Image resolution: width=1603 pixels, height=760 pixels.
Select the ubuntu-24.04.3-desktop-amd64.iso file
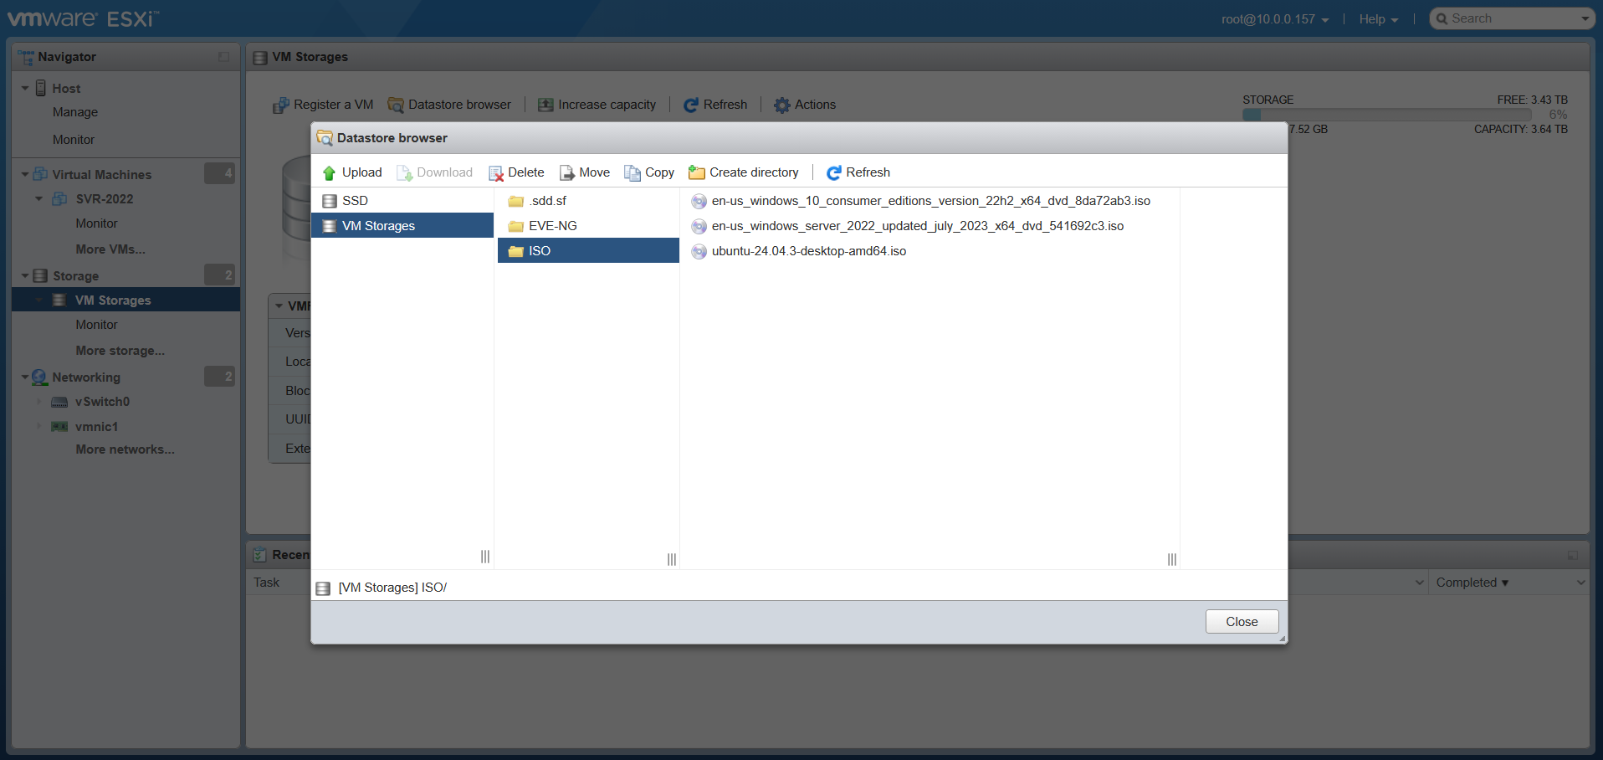tap(807, 250)
